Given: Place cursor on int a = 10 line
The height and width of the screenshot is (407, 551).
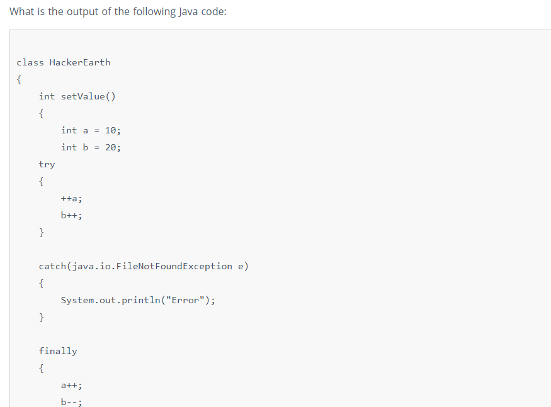Looking at the screenshot, I should [x=91, y=131].
